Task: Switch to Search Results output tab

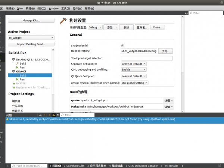Action: (73, 165)
